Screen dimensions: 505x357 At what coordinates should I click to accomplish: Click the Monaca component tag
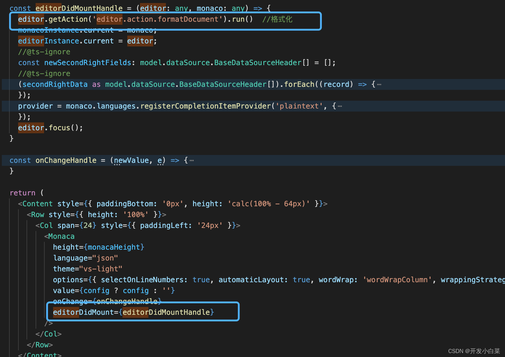[61, 236]
